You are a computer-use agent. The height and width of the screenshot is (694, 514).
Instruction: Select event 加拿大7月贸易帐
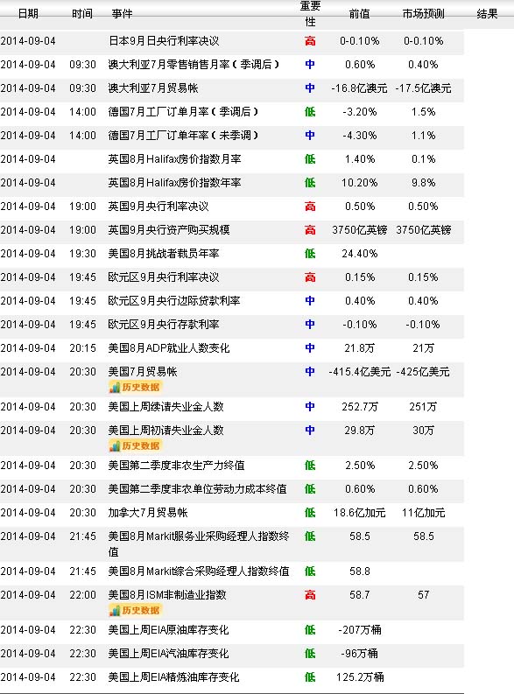tap(148, 513)
